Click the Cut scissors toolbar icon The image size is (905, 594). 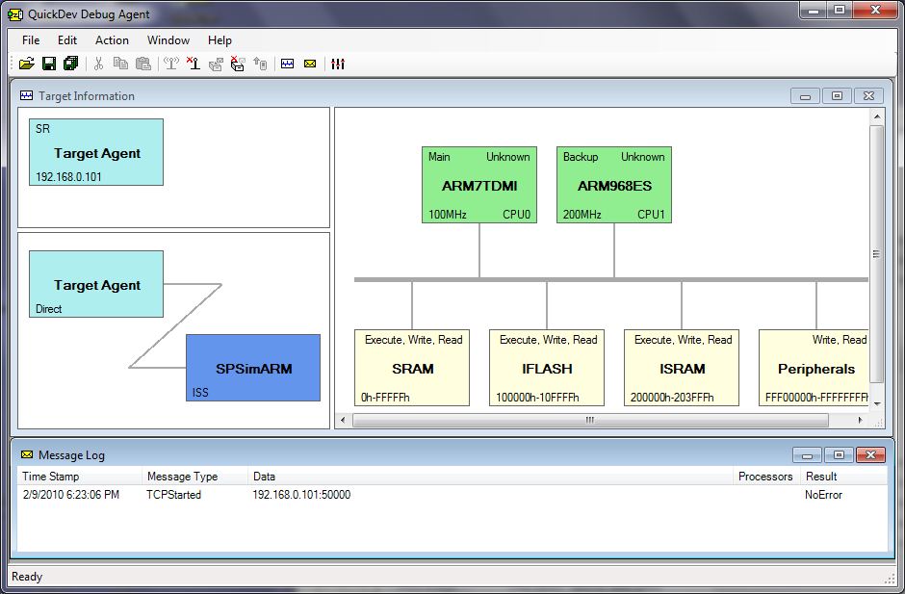click(x=99, y=64)
